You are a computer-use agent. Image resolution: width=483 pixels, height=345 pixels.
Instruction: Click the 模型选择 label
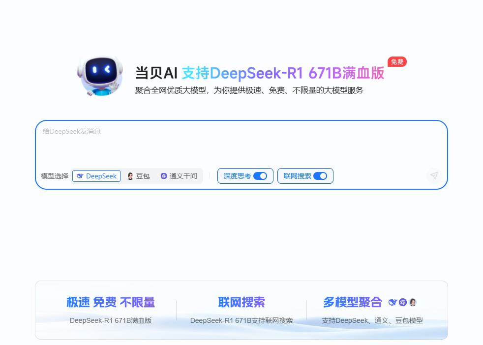point(55,176)
